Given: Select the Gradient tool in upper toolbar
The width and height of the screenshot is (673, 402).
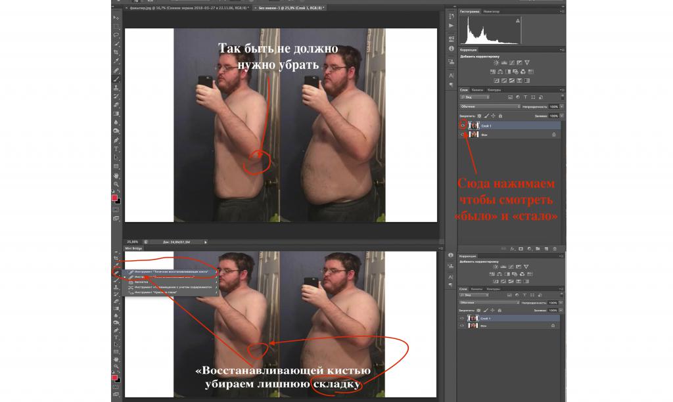Looking at the screenshot, I should click(x=116, y=114).
